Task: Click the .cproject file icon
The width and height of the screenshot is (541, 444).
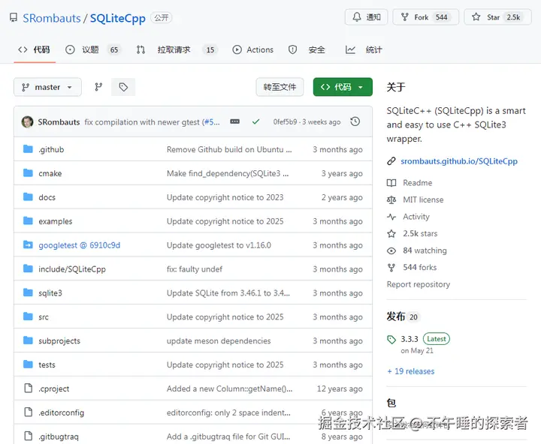Action: click(x=28, y=388)
